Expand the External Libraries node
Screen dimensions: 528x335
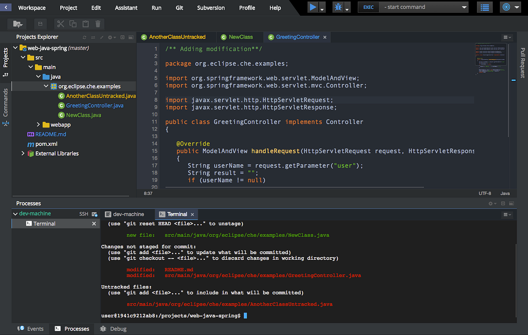click(x=23, y=153)
